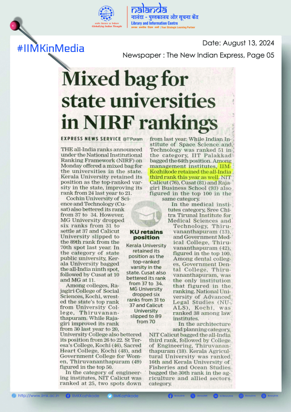Click the line 'third rank this year as well'
291x412 pixels.
pyautogui.click(x=184, y=177)
